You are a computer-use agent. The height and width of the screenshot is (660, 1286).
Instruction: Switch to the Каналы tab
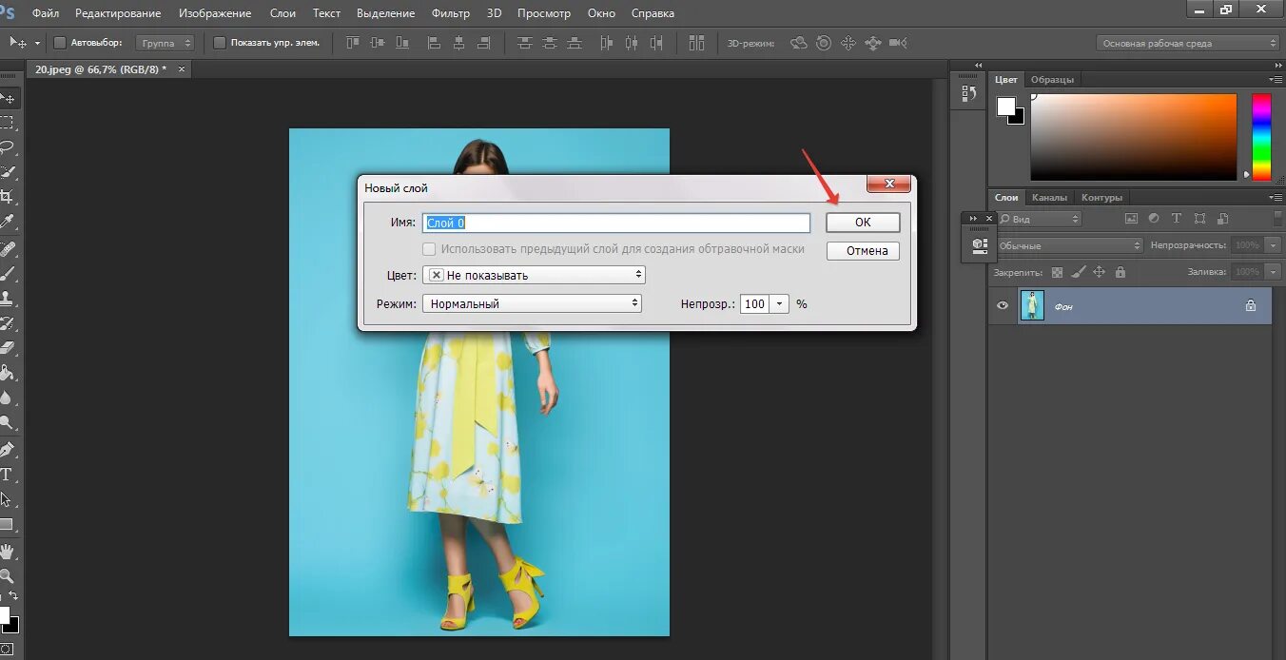pyautogui.click(x=1049, y=197)
